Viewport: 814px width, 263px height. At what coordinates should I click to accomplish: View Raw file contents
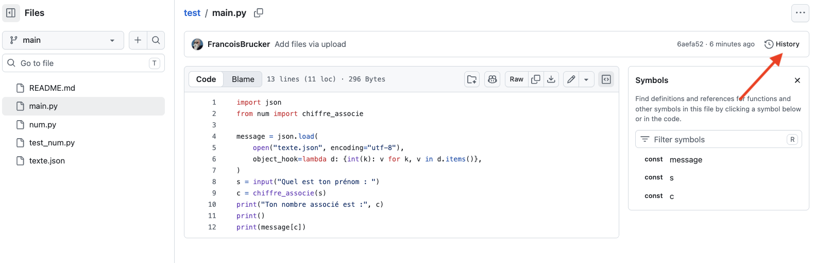tap(517, 79)
